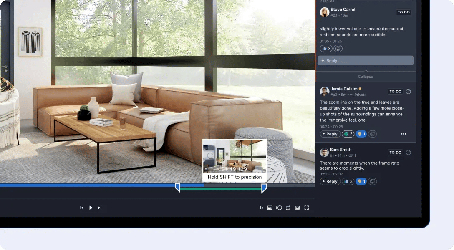Click the Reply input field under Steve Carrell
This screenshot has height=250, width=454.
366,61
